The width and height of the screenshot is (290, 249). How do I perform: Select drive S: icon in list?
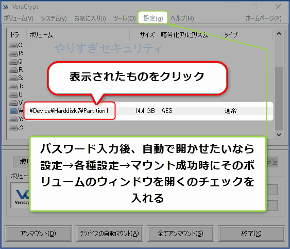click(13, 78)
